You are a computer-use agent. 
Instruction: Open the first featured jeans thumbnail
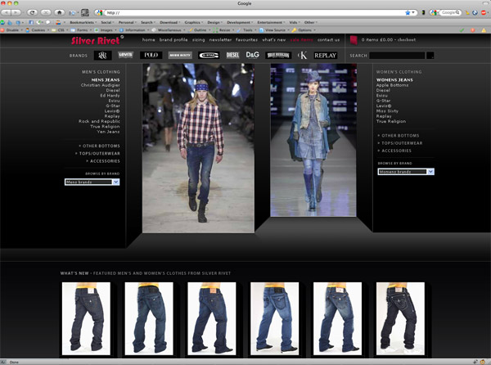(x=86, y=318)
